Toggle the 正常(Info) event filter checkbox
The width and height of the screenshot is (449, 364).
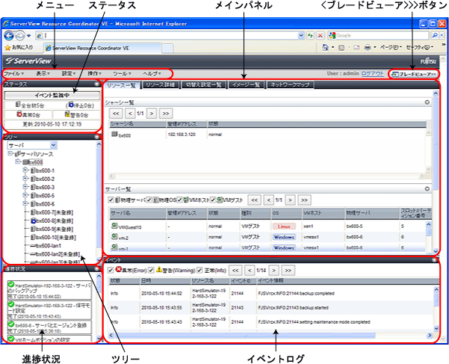pyautogui.click(x=199, y=270)
